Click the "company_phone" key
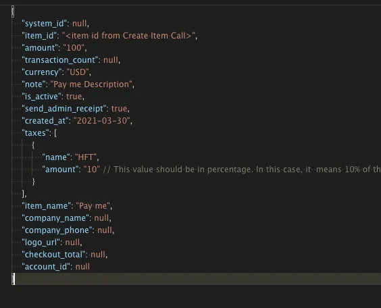 click(57, 230)
